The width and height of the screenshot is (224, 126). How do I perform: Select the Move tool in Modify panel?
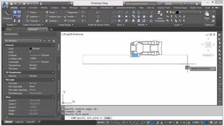click(x=134, y=13)
